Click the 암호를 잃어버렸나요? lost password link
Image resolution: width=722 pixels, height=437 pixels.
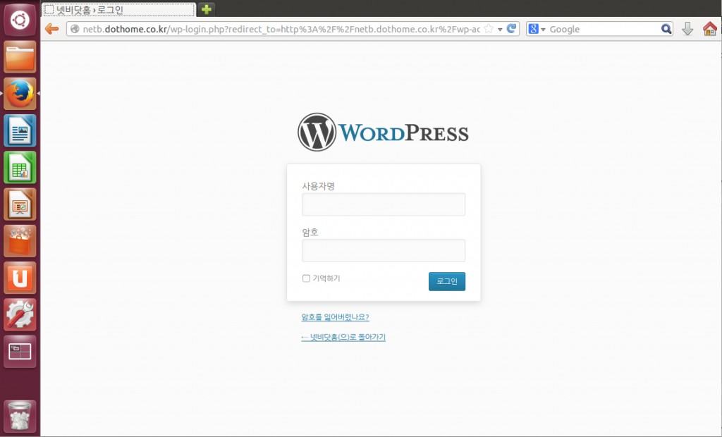(x=335, y=317)
